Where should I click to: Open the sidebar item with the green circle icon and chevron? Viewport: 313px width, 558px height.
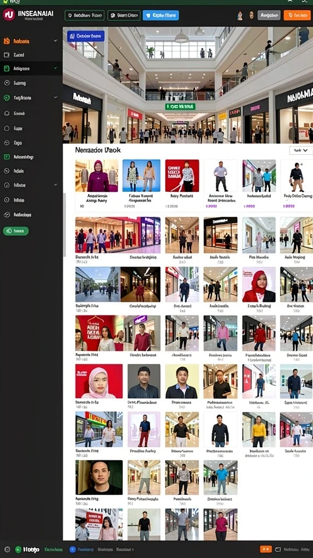[31, 98]
